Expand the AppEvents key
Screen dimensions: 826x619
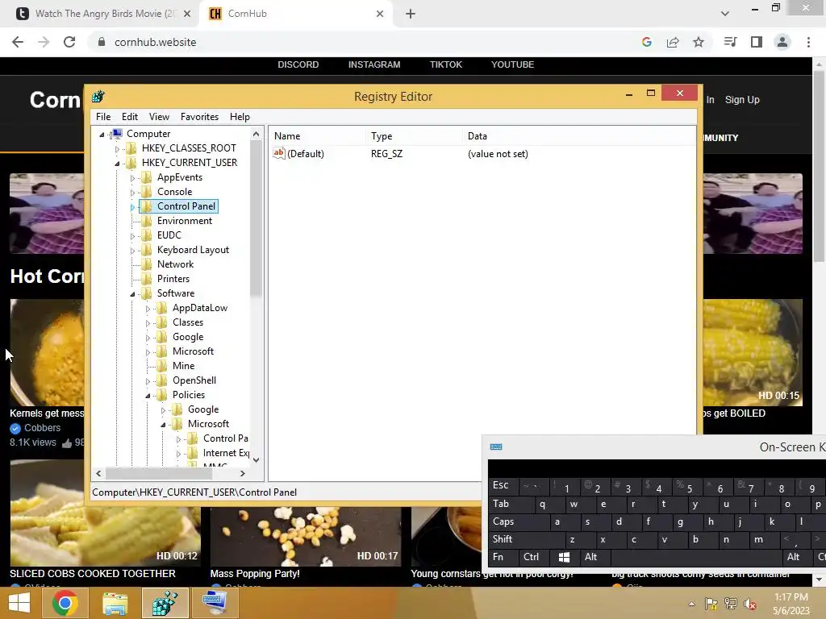click(x=132, y=178)
